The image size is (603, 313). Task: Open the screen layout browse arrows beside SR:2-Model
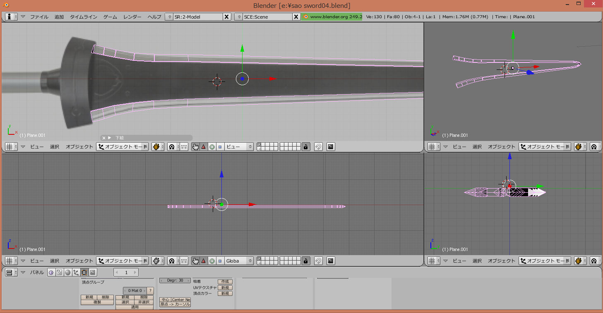pyautogui.click(x=169, y=17)
